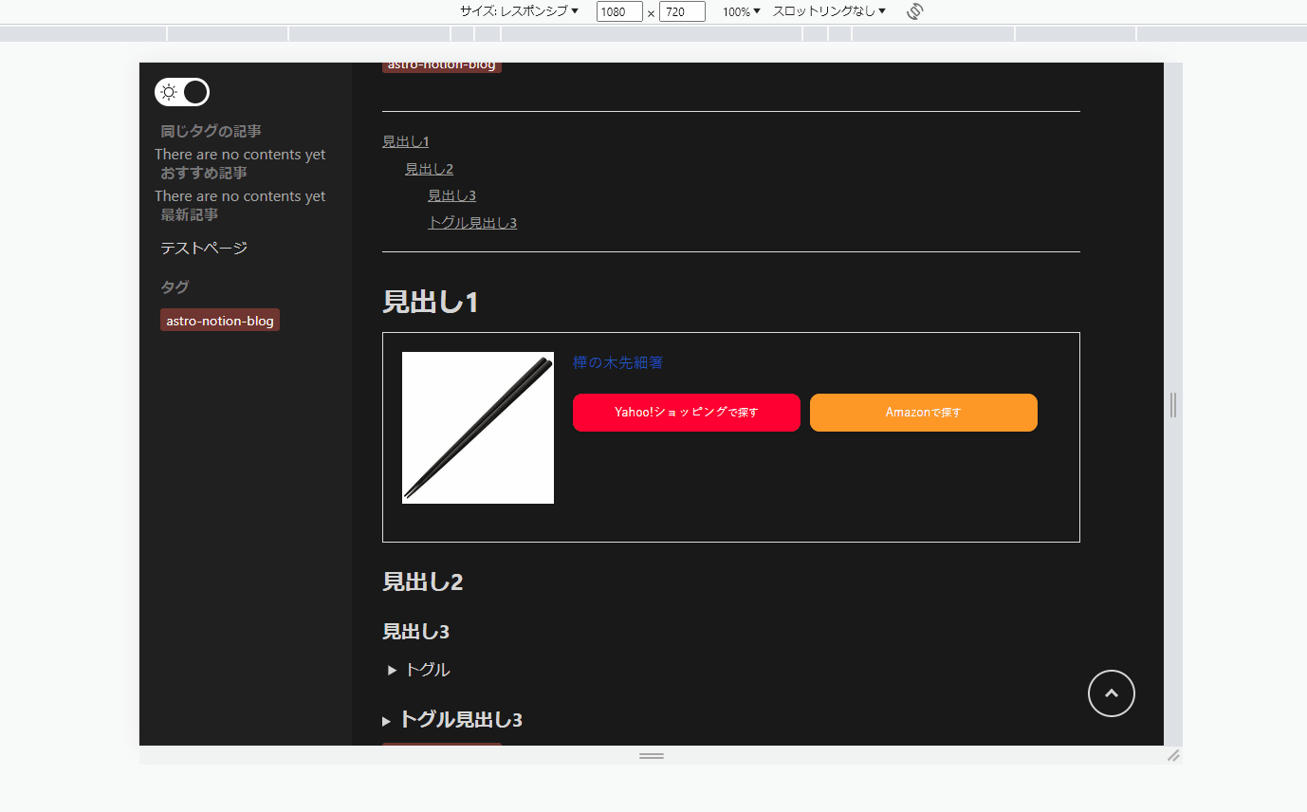Select the viewport width field showing 1080
The width and height of the screenshot is (1307, 812).
click(x=618, y=11)
